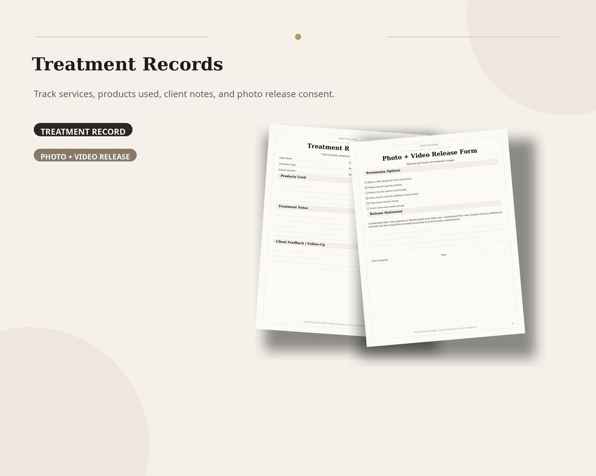The height and width of the screenshot is (476, 596).
Task: Click 'Photo + Video Release Form' page title
Action: tap(429, 154)
